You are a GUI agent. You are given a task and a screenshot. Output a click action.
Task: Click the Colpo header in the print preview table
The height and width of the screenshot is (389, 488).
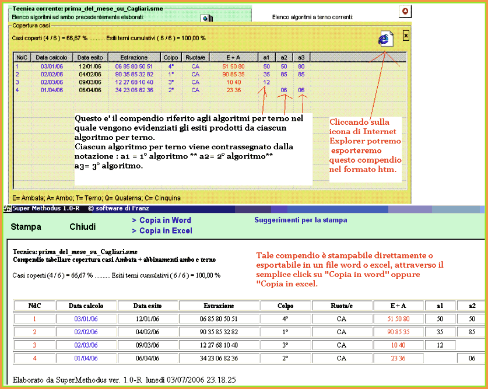click(285, 306)
